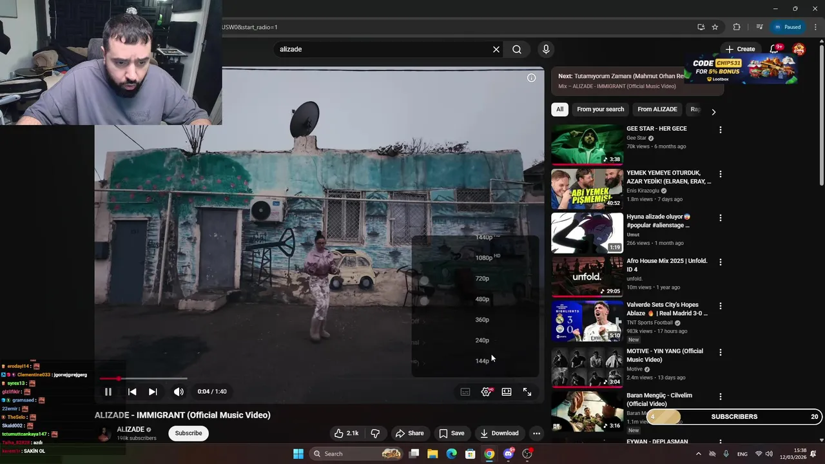
Task: Select the From your search chip
Action: (601, 110)
